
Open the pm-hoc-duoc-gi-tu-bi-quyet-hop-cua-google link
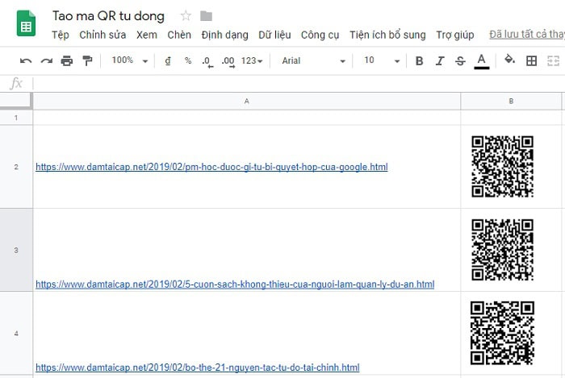[211, 167]
